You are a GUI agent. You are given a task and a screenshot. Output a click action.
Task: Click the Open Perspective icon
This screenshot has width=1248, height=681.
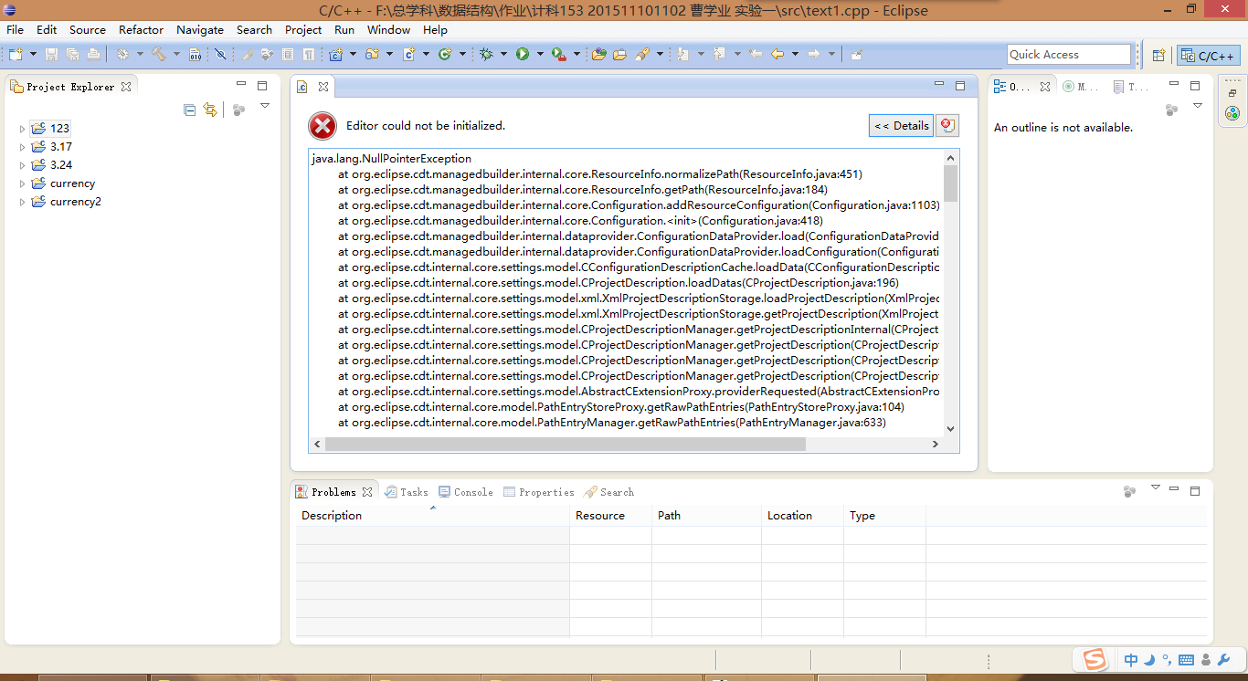click(1158, 55)
